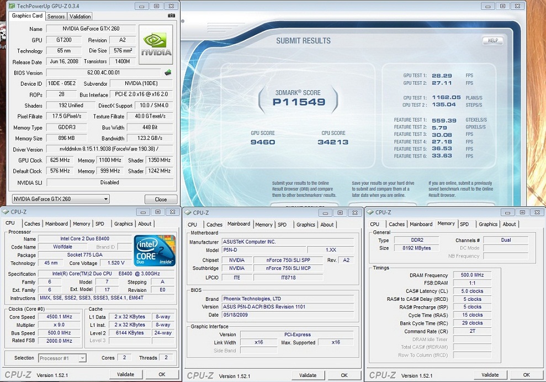The width and height of the screenshot is (546, 382).
Task: Click the app icon in the Mainboard tab window title bar
Action: 188,213
